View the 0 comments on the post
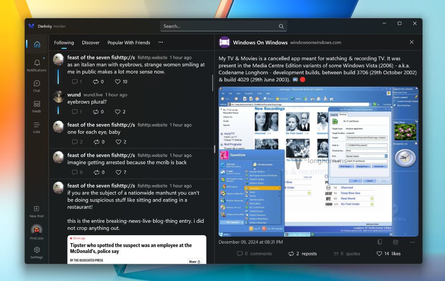The image size is (445, 281). click(x=254, y=253)
